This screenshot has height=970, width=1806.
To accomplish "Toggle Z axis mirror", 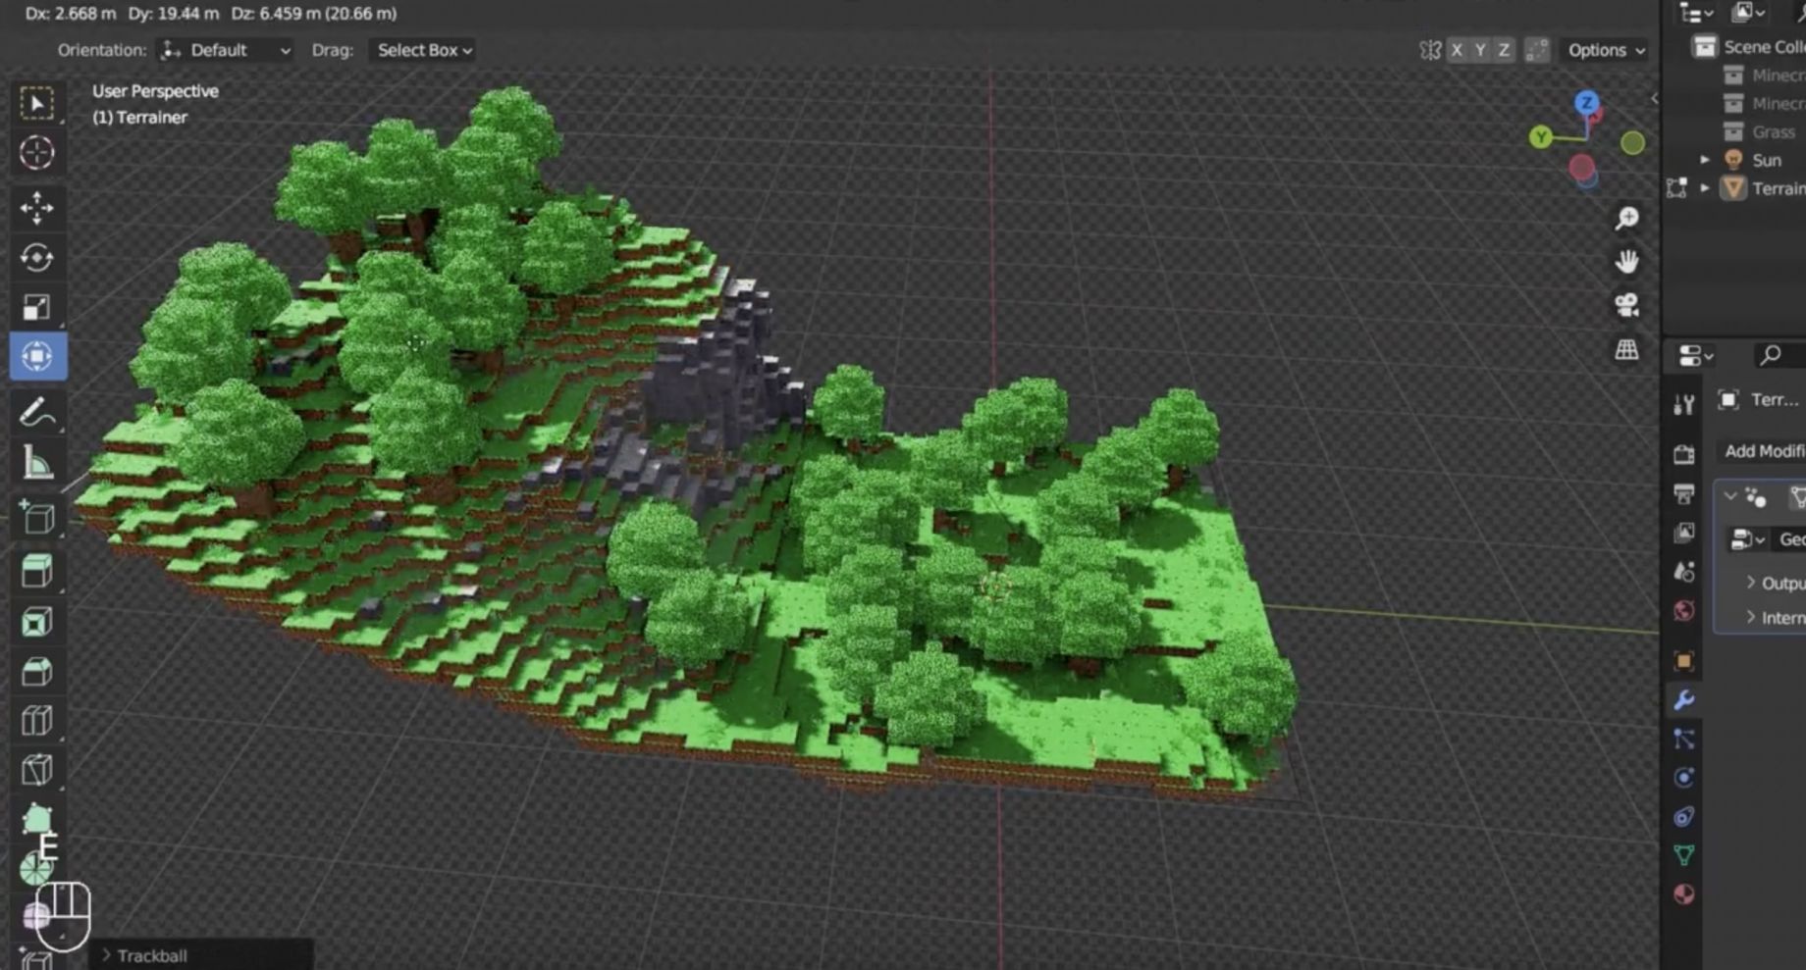I will [x=1504, y=50].
